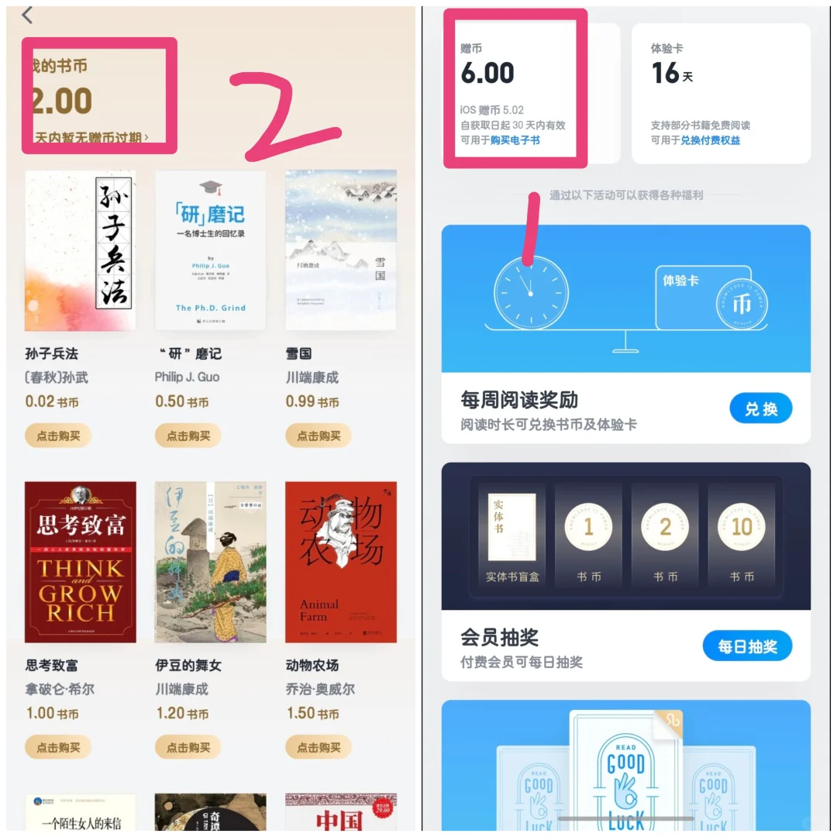Open the 思考致富 book cover
837x837 pixels.
coord(80,562)
